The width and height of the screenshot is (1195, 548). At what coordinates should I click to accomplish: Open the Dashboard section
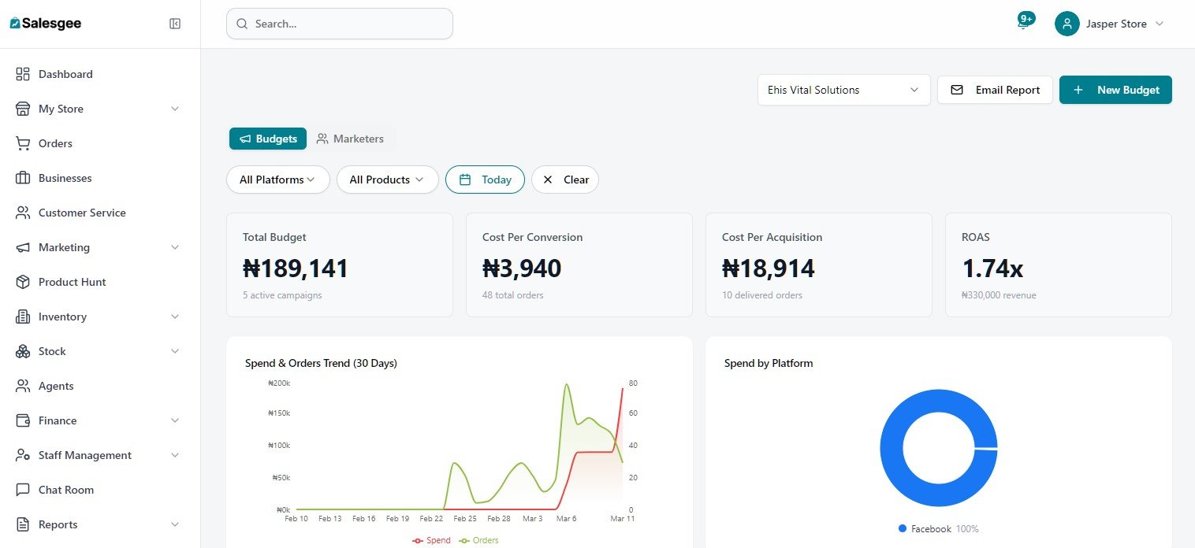point(65,74)
